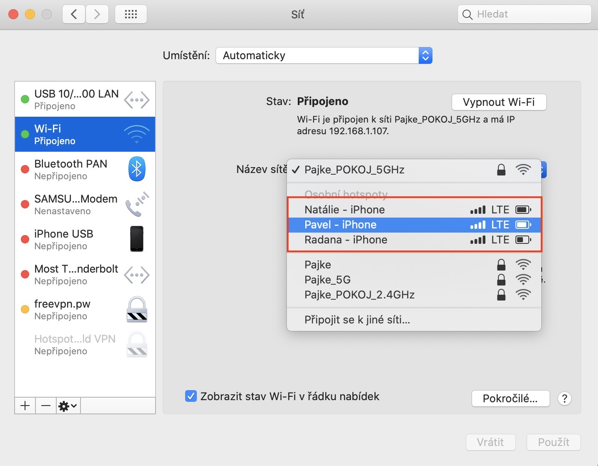
Task: Click the remove service minus icon
Action: [46, 406]
